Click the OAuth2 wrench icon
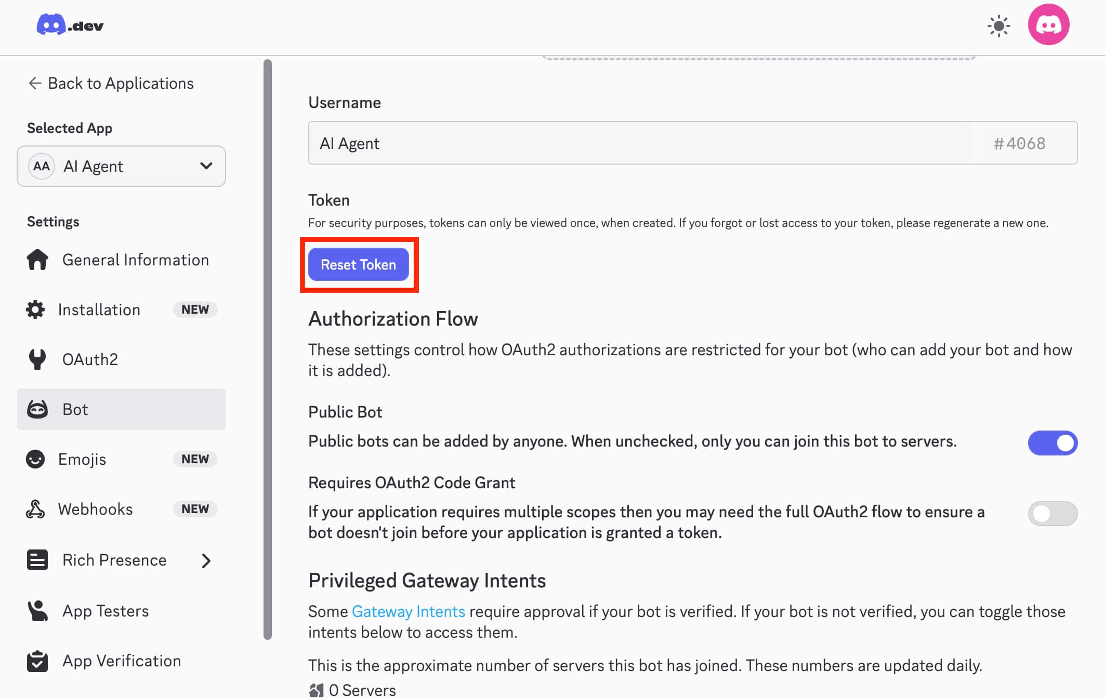 coord(37,359)
